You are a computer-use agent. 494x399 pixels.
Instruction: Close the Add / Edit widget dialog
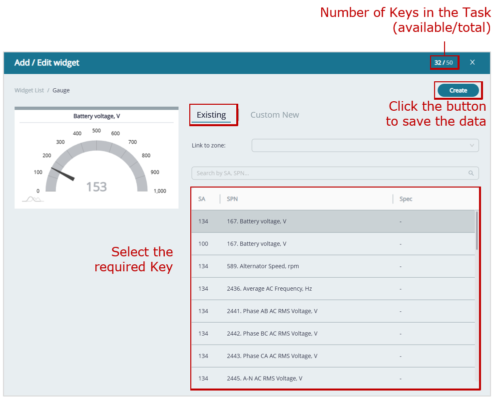click(x=472, y=62)
